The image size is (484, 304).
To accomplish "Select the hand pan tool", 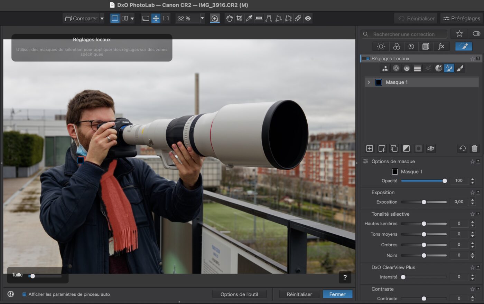I will pyautogui.click(x=229, y=18).
